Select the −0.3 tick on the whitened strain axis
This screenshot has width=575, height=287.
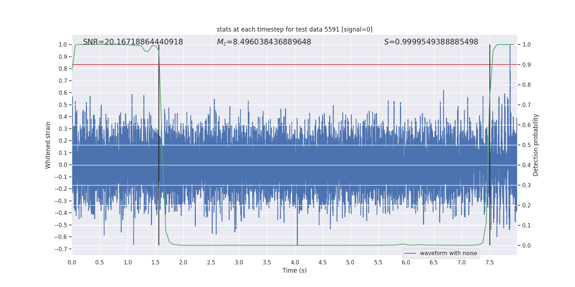click(61, 201)
